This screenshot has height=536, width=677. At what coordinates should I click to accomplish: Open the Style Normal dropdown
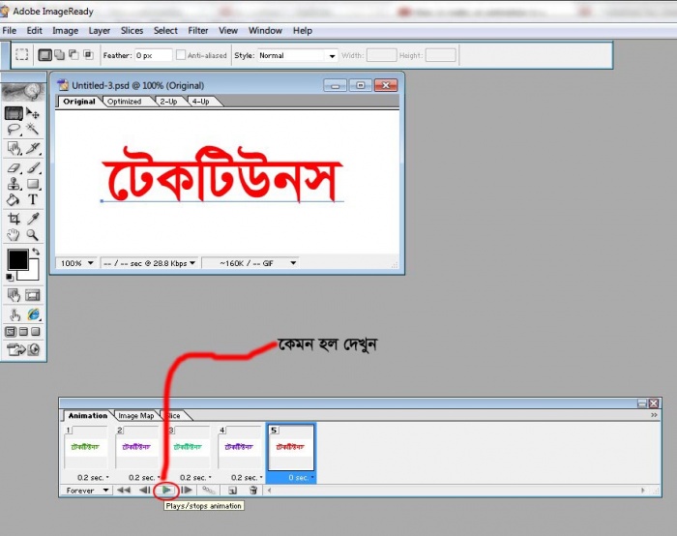point(297,56)
